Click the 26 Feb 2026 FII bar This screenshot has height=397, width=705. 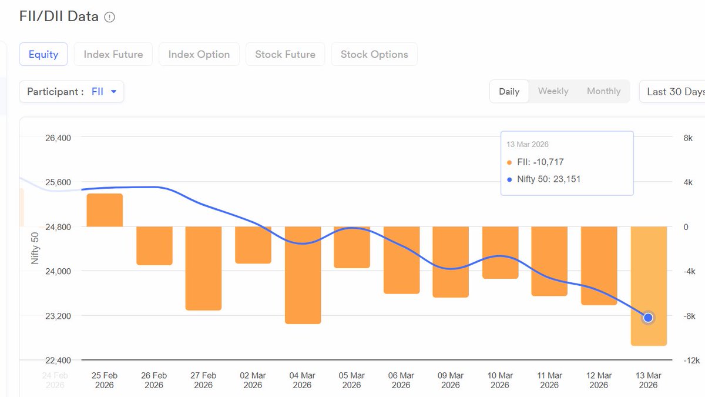(x=155, y=246)
